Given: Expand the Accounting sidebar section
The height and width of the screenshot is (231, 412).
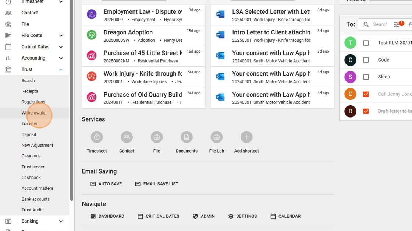Looking at the screenshot, I should point(61,58).
